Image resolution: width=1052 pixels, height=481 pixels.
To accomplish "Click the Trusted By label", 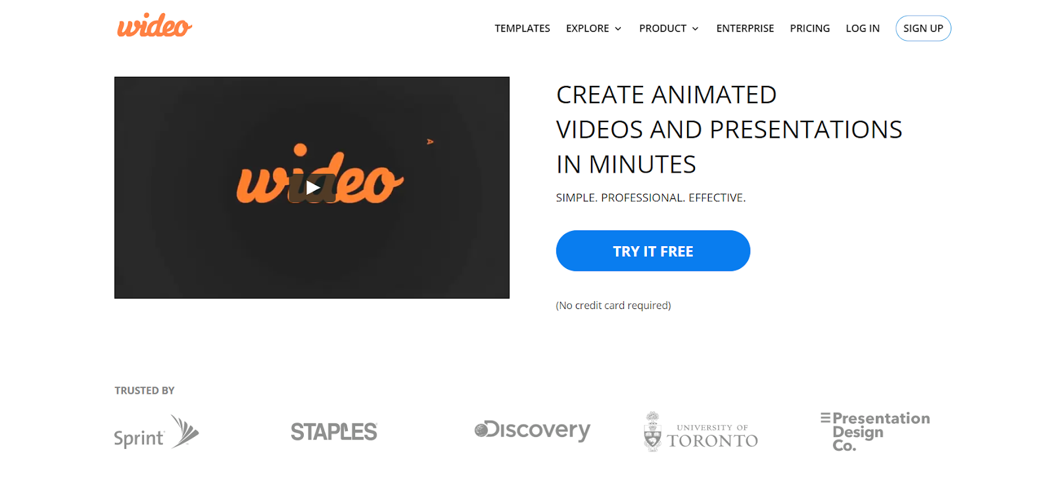I will point(145,390).
